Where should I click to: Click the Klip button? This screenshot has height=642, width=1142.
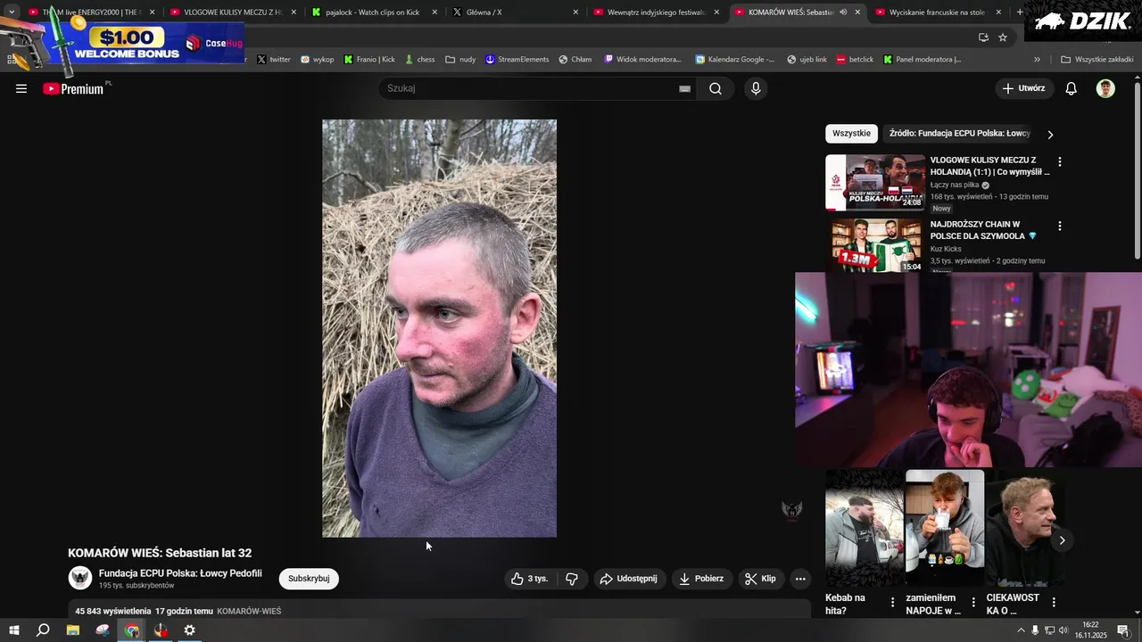coord(761,579)
